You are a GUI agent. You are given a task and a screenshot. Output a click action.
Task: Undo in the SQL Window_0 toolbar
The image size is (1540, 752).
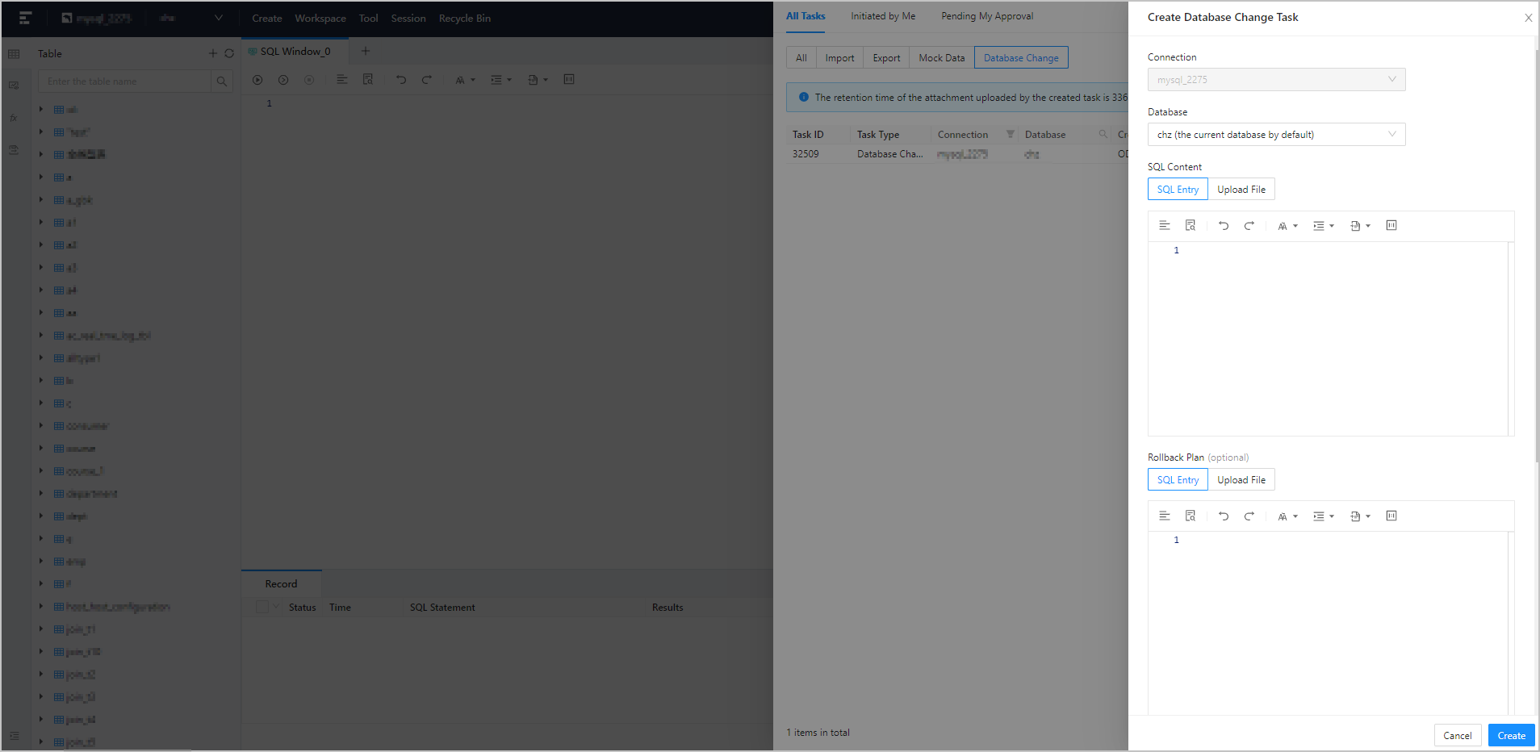point(401,80)
